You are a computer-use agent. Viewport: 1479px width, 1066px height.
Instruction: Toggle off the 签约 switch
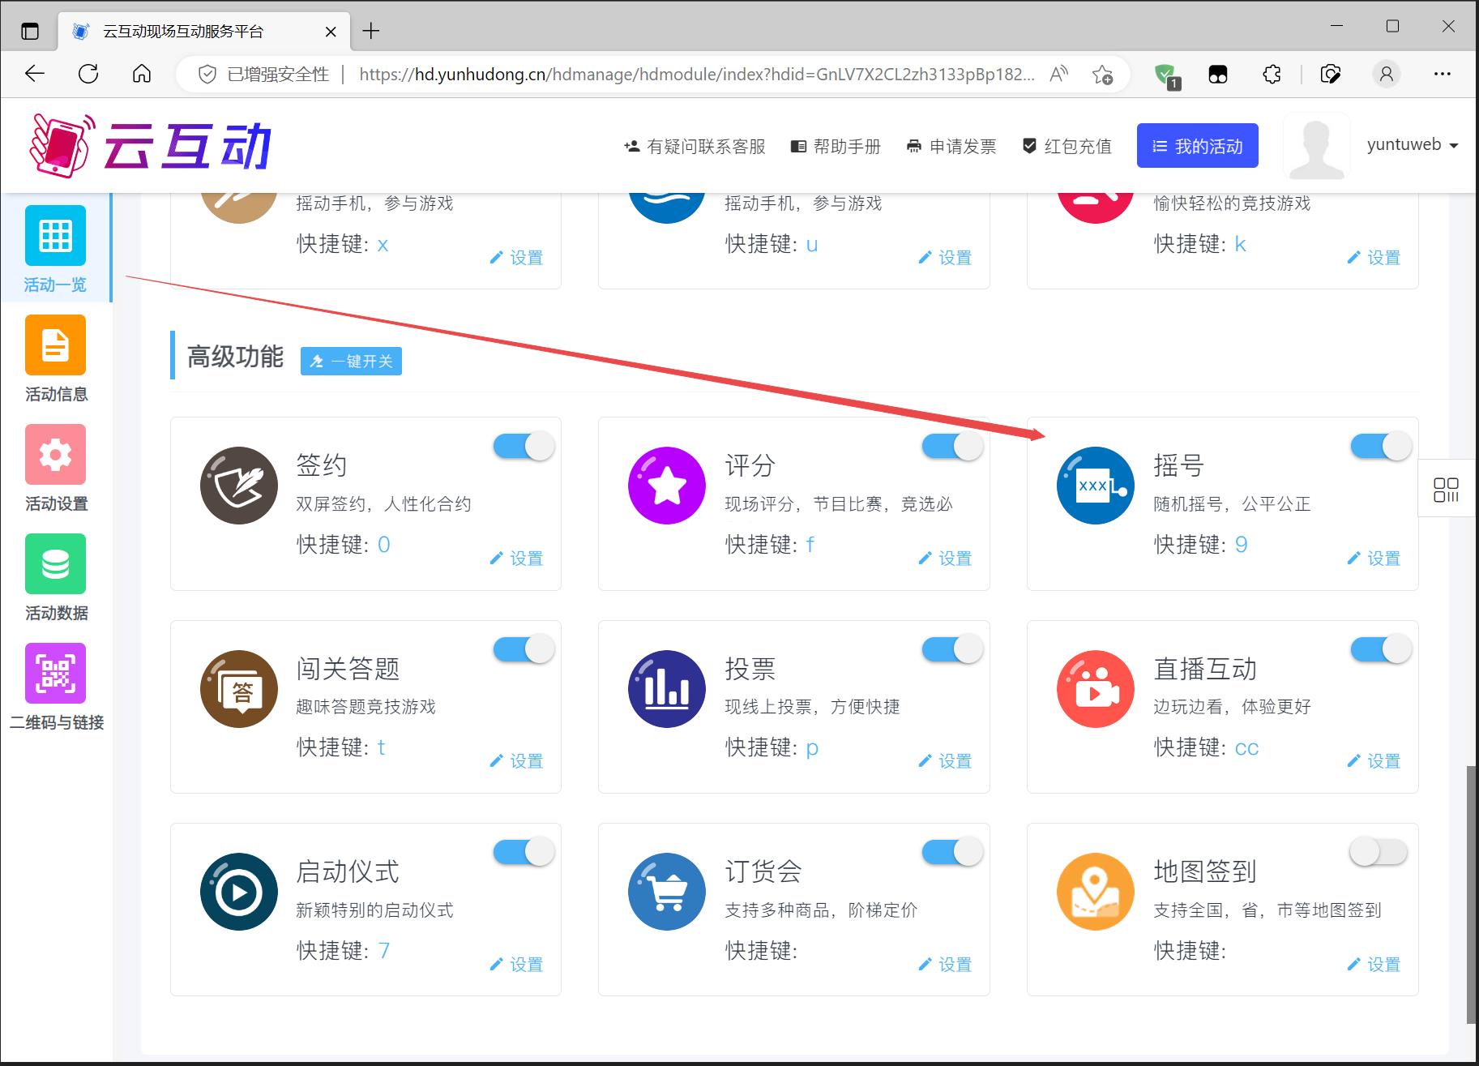point(524,446)
